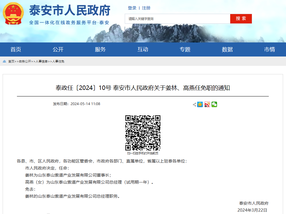Viewport: 286px width, 214px height.
Task: Click the subtitle 全国一体化在线政务服务平台·泰安
Action: coord(69,23)
